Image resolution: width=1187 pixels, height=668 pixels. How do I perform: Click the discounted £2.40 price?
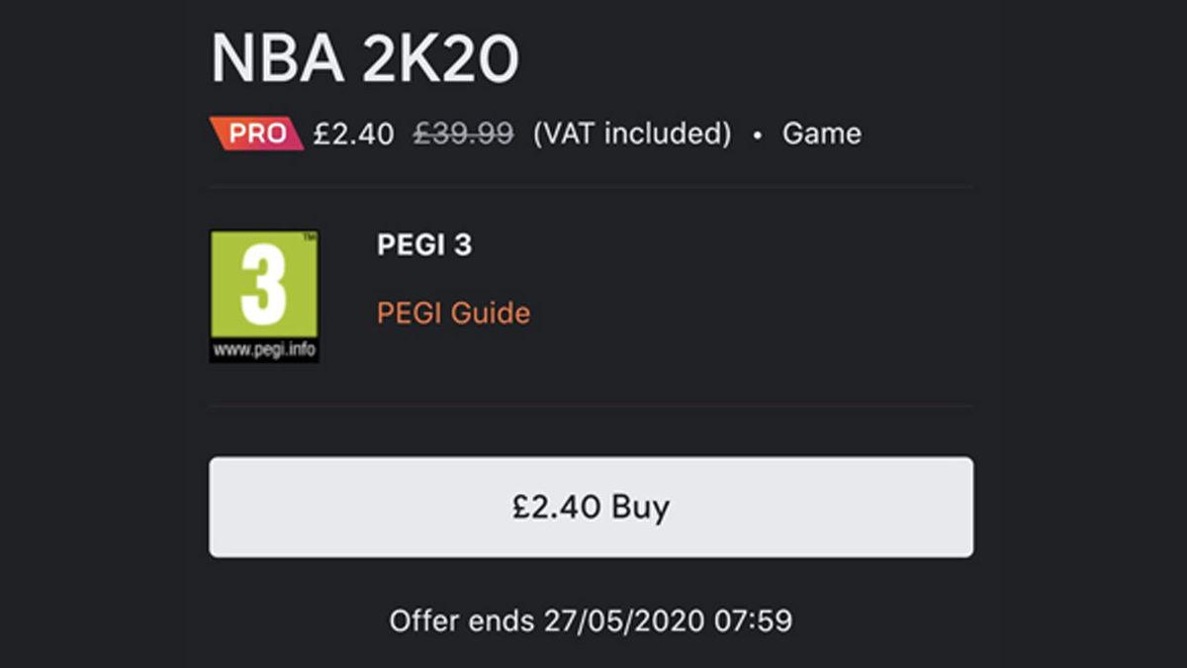pyautogui.click(x=351, y=133)
